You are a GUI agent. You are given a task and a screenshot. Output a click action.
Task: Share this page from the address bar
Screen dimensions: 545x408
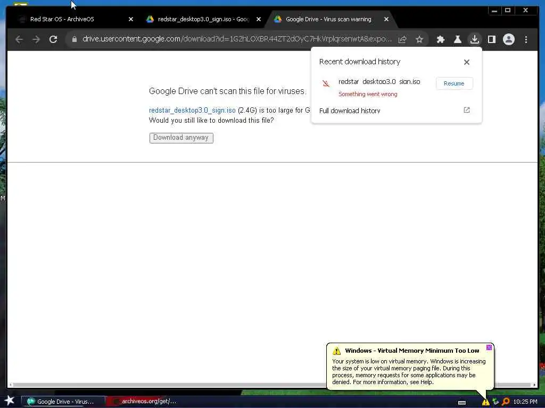402,39
